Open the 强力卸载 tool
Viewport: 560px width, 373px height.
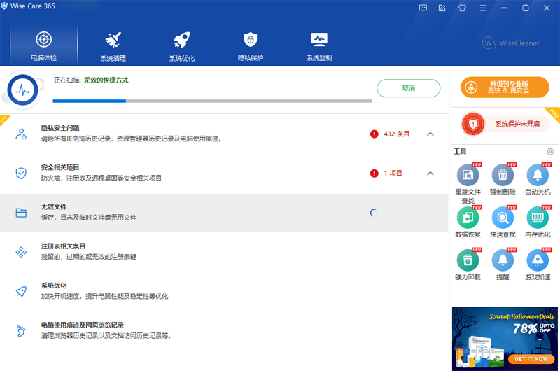[x=468, y=261]
